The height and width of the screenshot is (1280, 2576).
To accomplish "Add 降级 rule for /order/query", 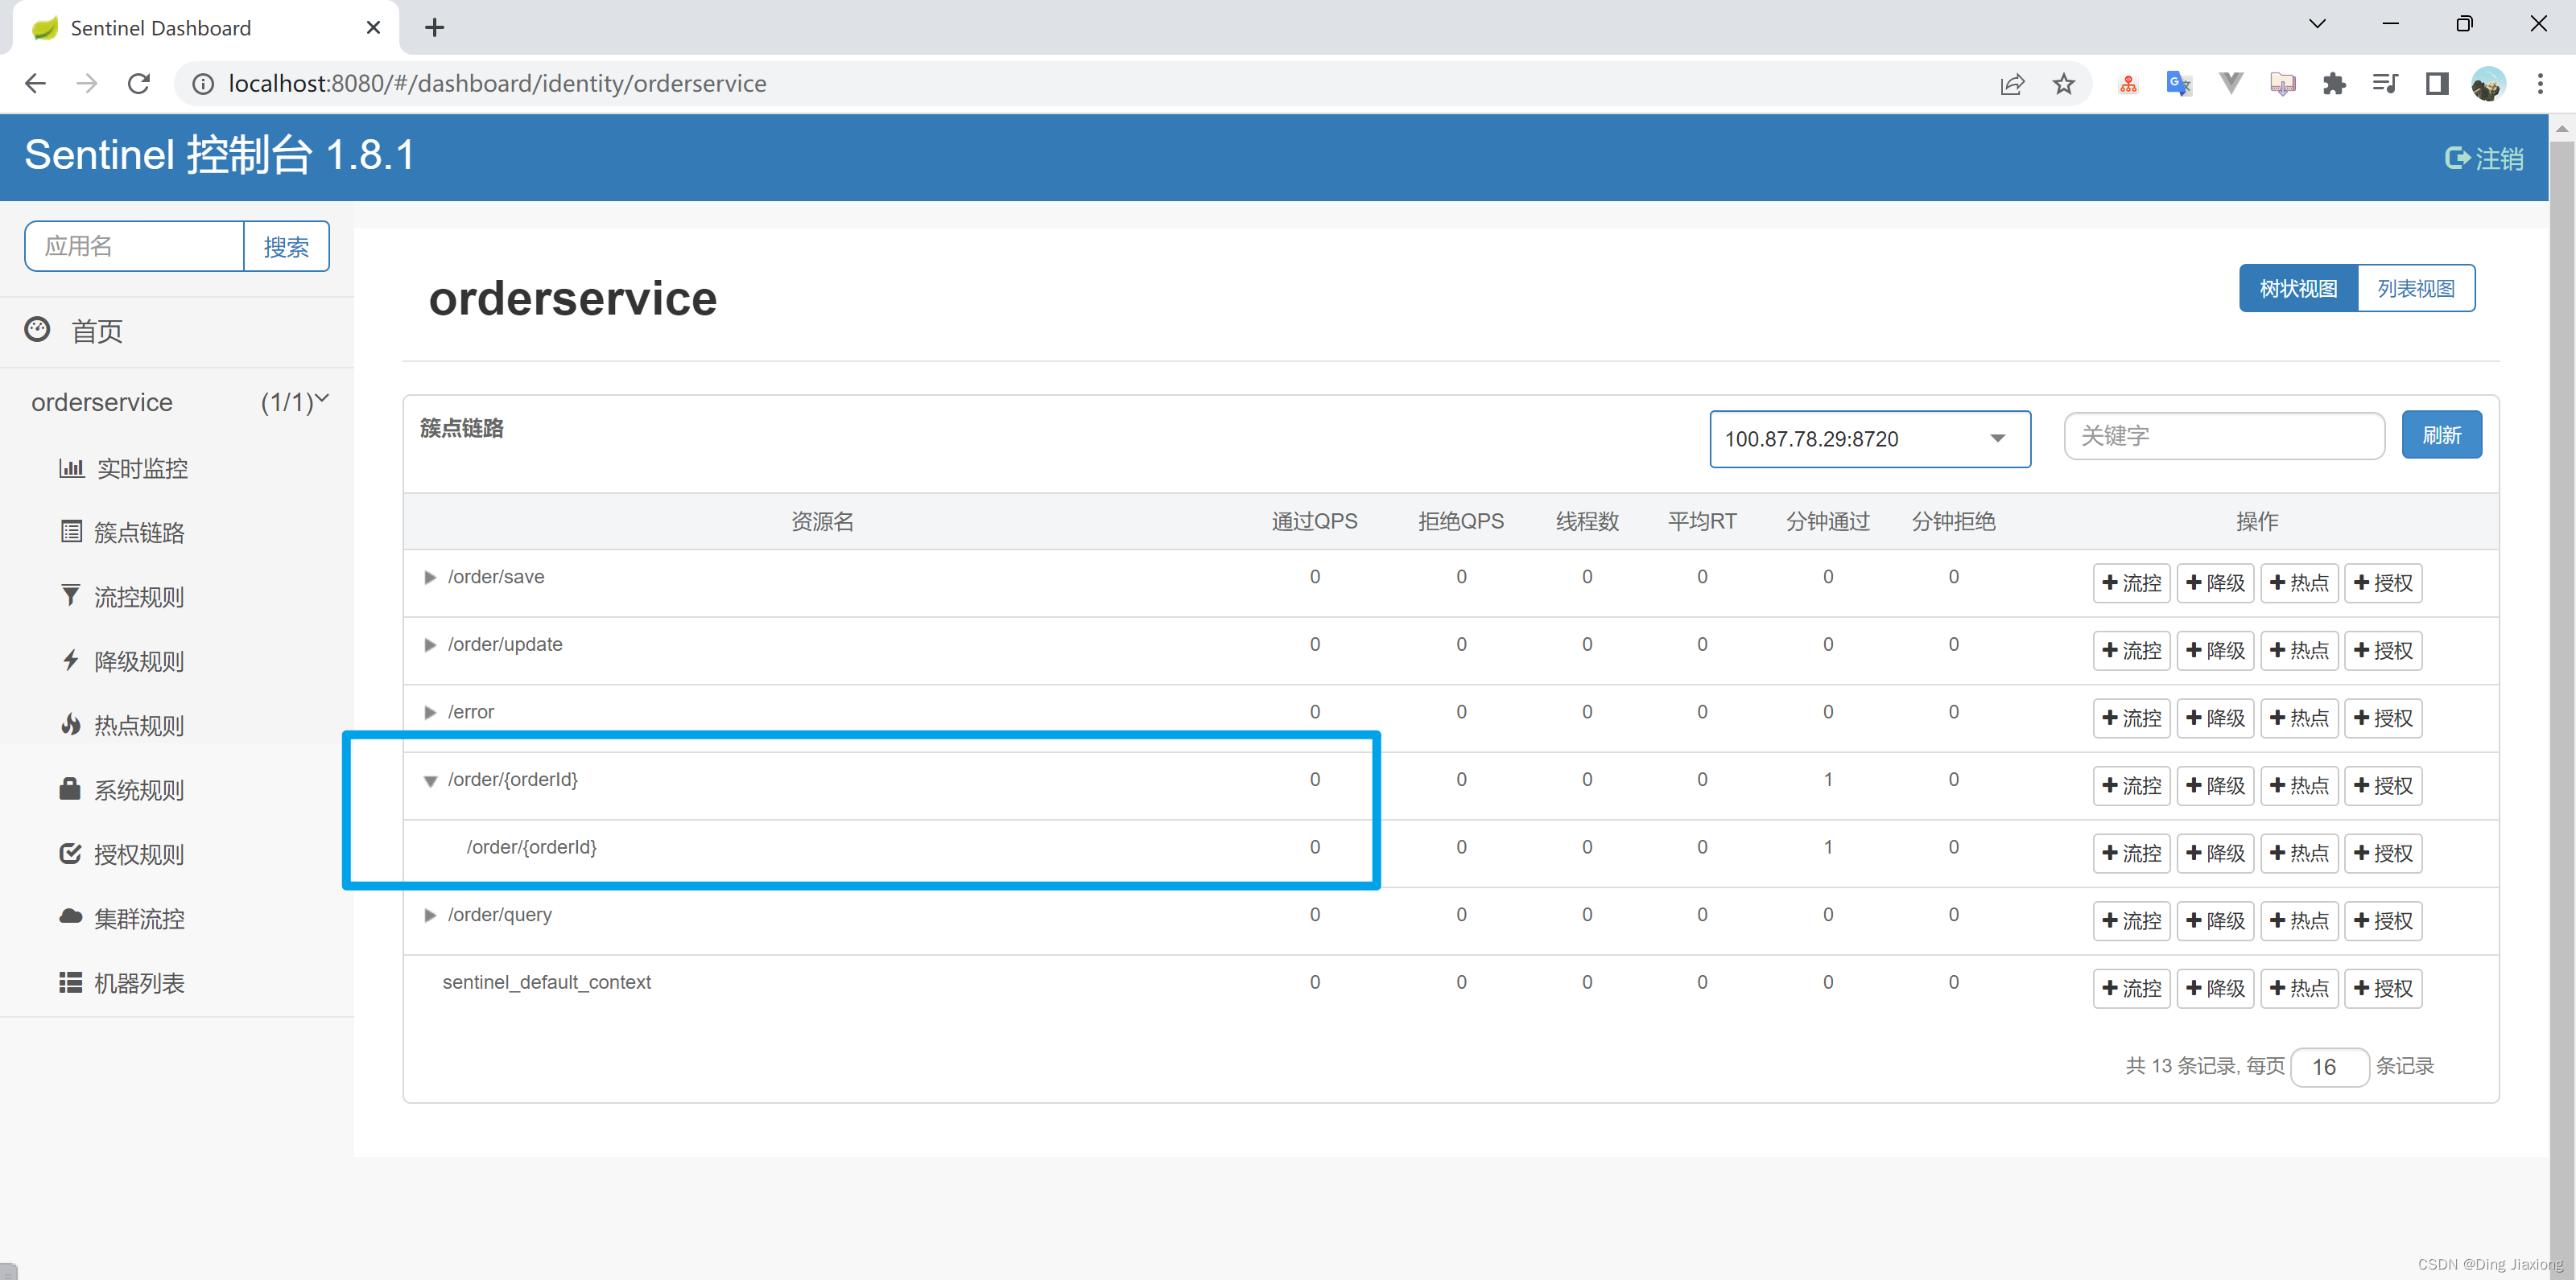I will pyautogui.click(x=2215, y=921).
